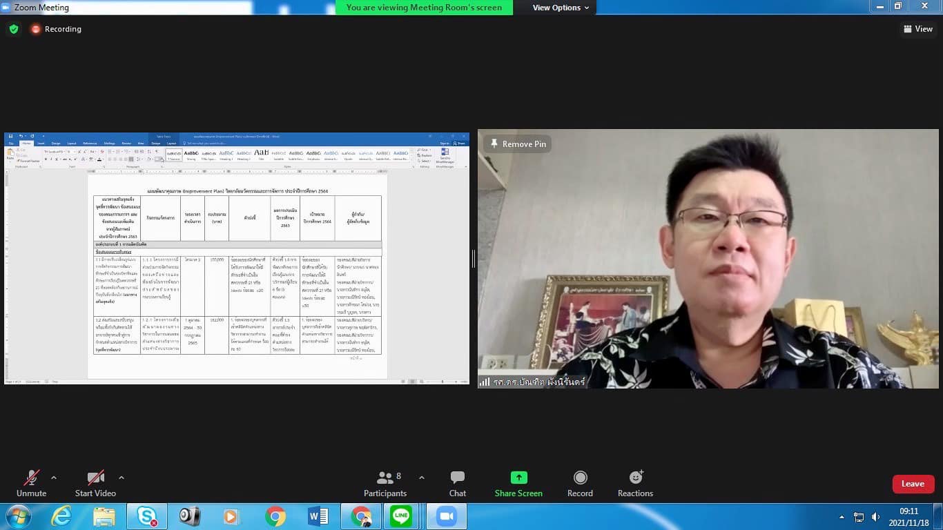Open the View layout menu
Screen dimensions: 943x530
(x=917, y=29)
